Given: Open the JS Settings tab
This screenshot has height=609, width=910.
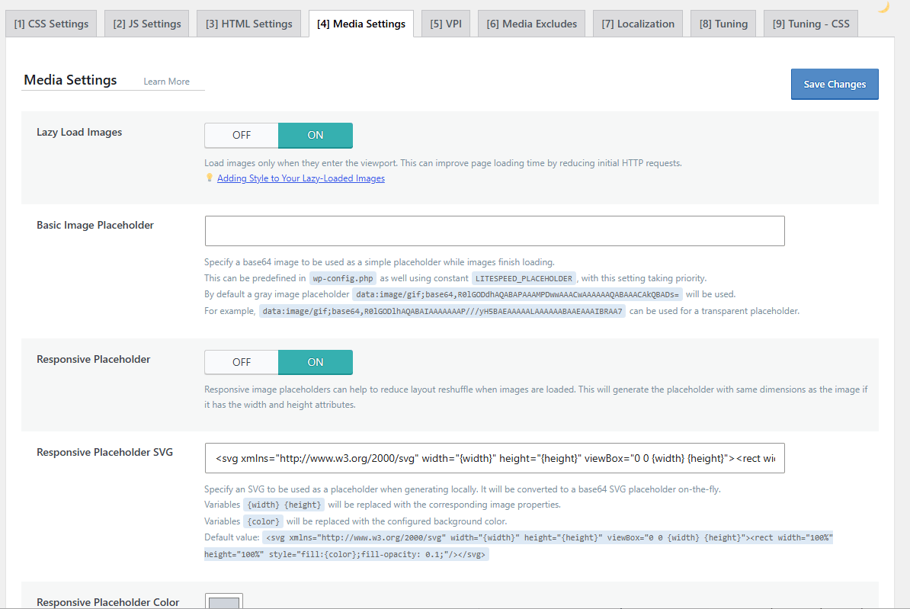Looking at the screenshot, I should click(147, 24).
